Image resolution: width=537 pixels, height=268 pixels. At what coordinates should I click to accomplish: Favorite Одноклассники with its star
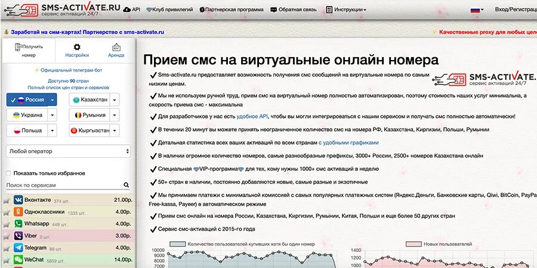point(6,212)
